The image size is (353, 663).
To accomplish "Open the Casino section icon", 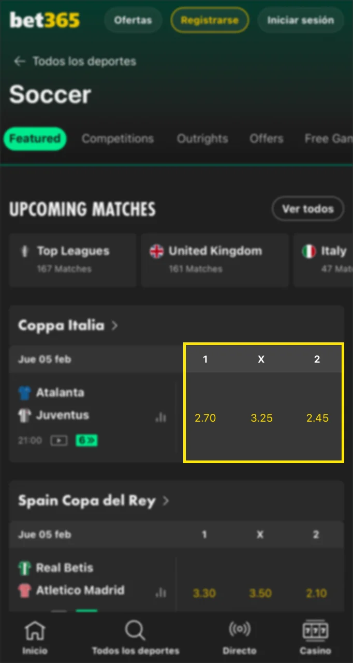I will click(315, 636).
